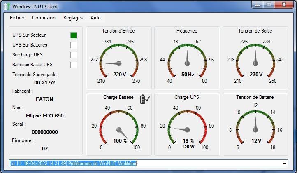Viewport: 297px width, 173px height.
Task: Click the Tension de Batterie gauge title
Action: click(255, 97)
